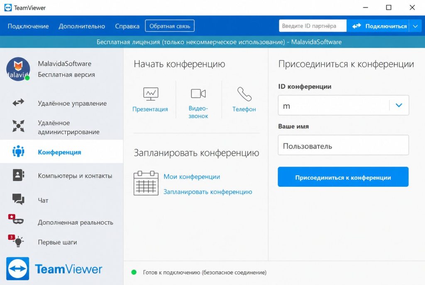Click the Присоединиться к конференции button
This screenshot has width=425, height=285.
click(x=343, y=177)
